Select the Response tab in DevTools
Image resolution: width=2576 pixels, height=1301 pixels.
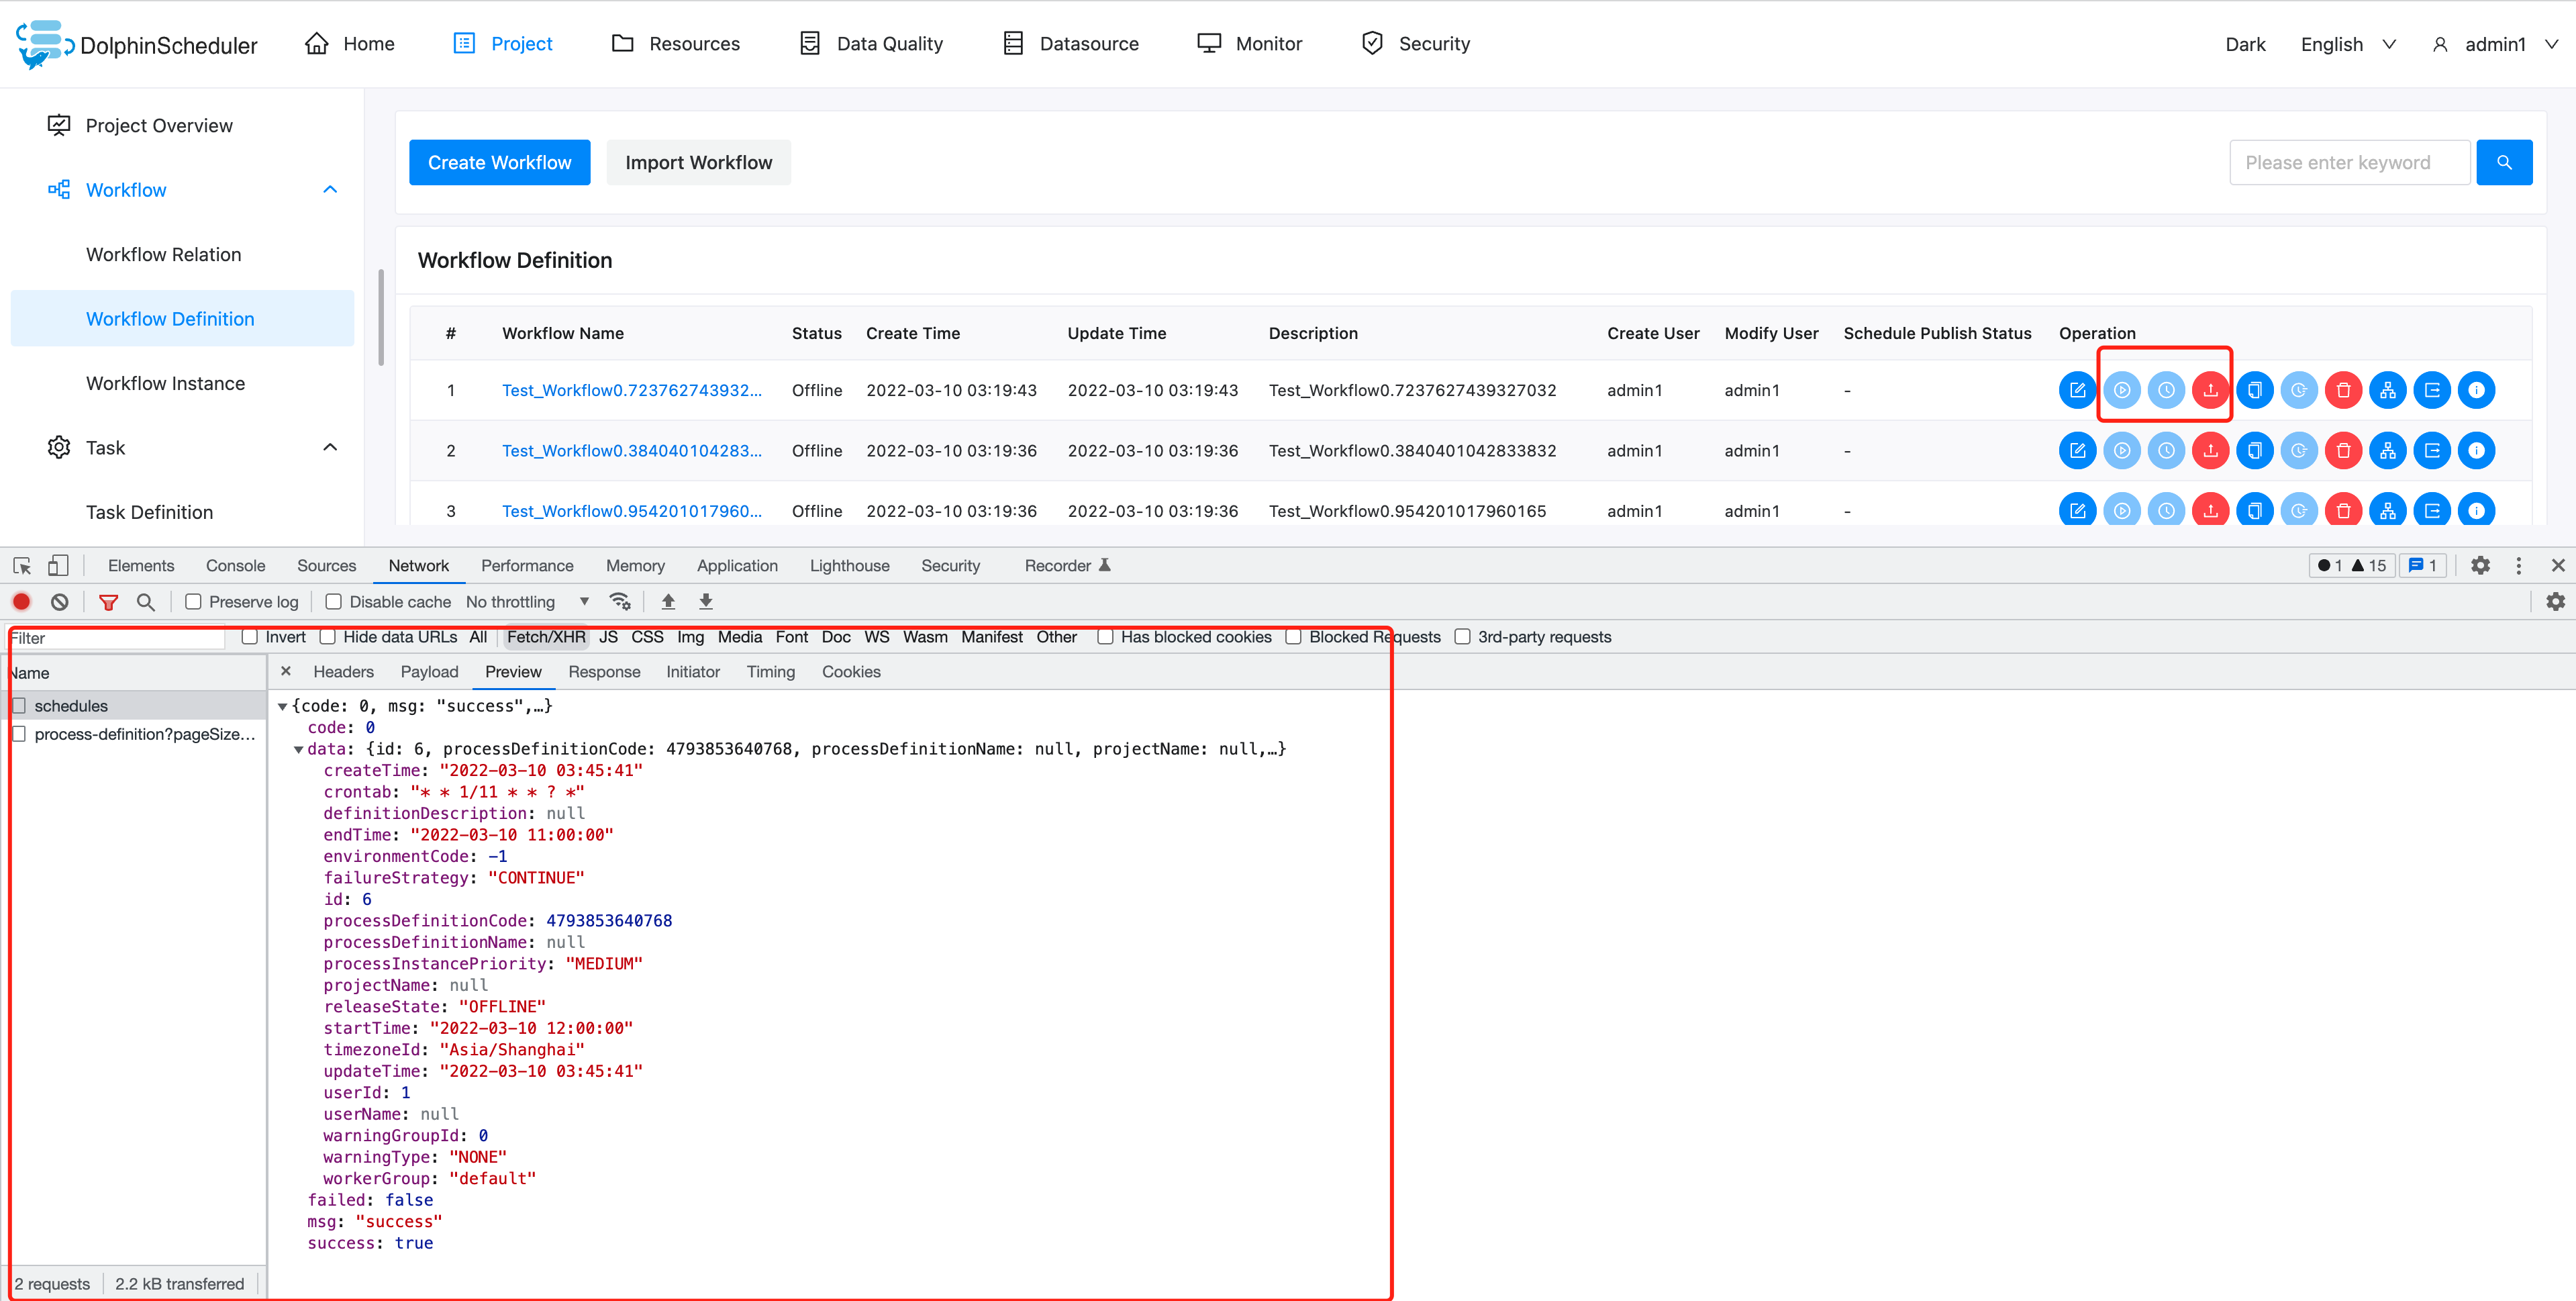[604, 671]
